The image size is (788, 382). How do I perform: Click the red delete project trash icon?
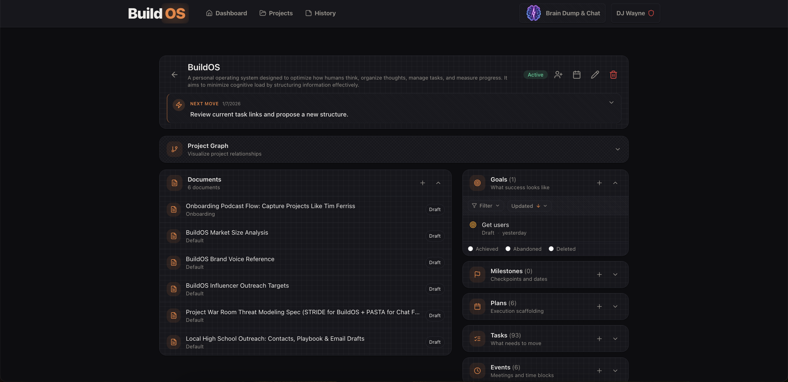[x=613, y=75]
